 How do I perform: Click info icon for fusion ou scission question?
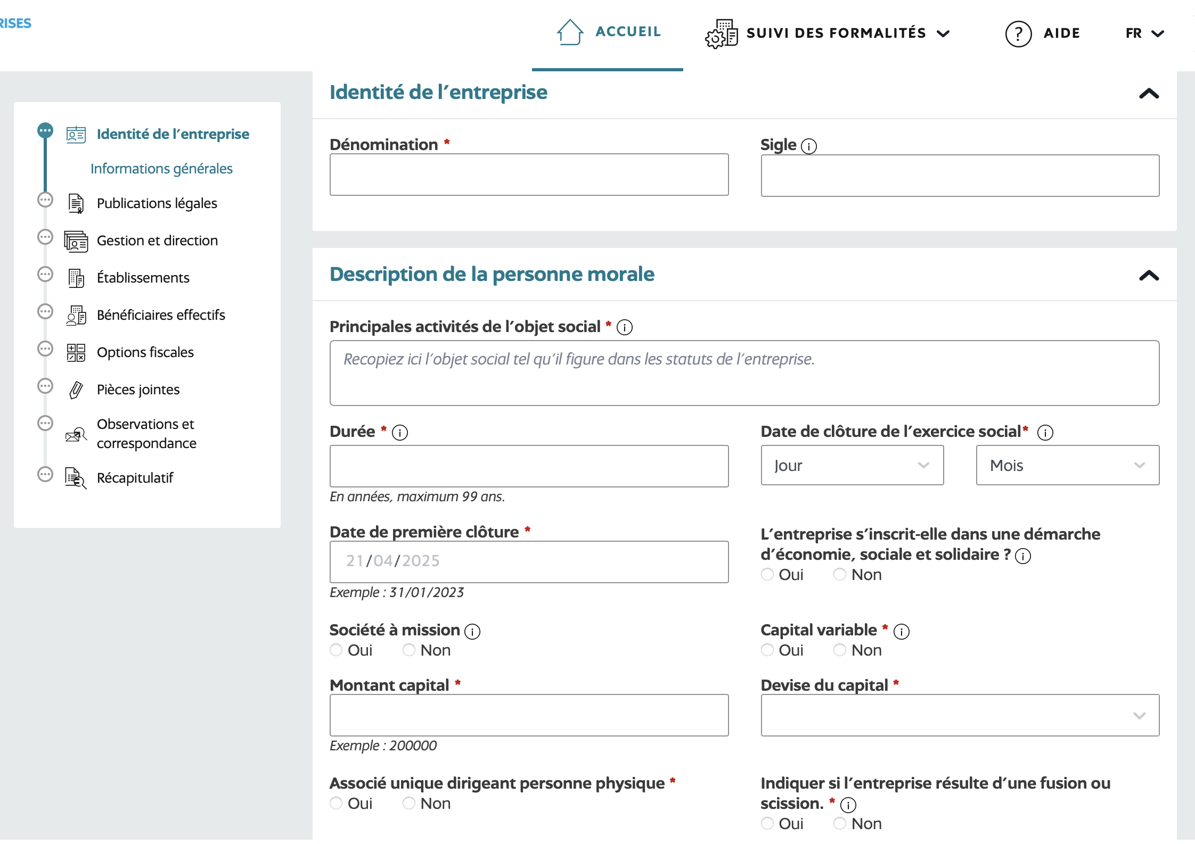coord(848,805)
